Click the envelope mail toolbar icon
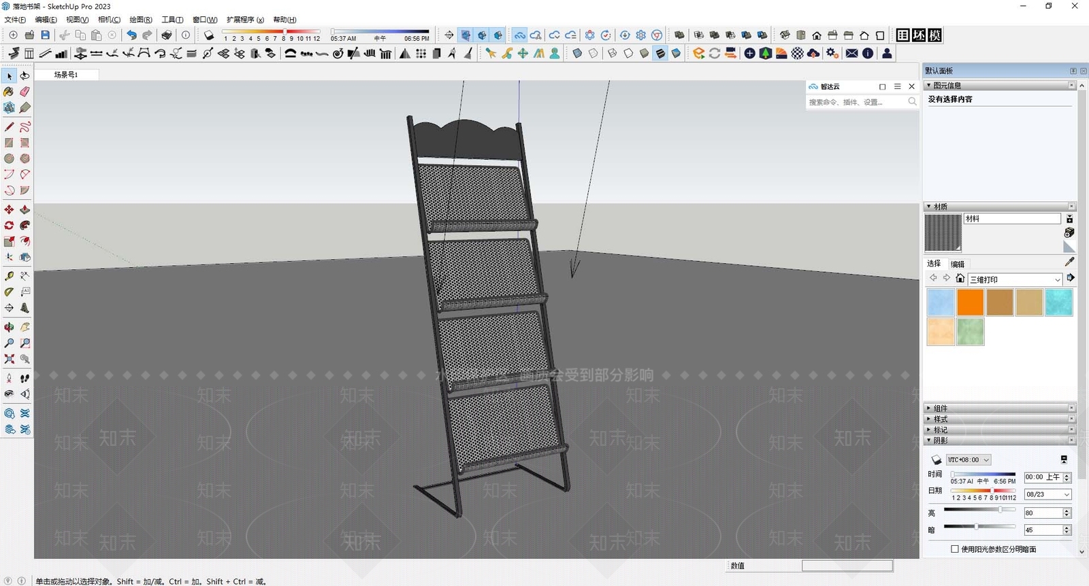The height and width of the screenshot is (586, 1089). (x=852, y=53)
